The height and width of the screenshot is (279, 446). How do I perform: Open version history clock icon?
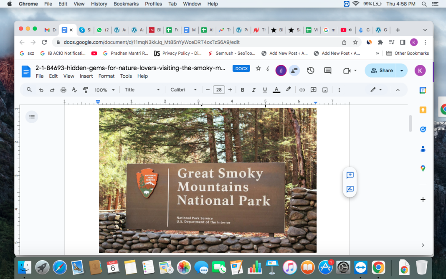coord(310,71)
